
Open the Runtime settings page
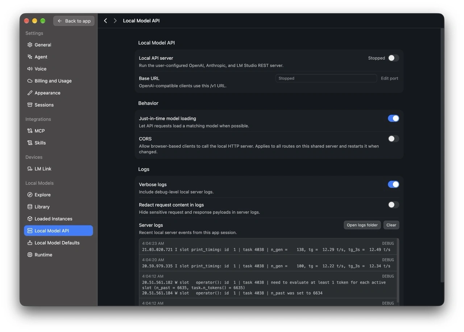point(58,255)
